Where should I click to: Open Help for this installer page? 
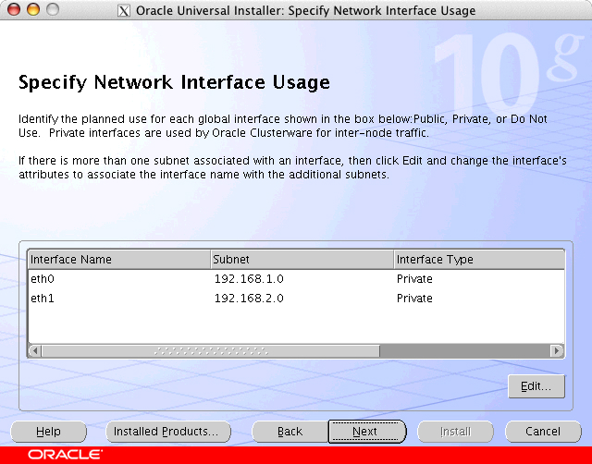(x=48, y=432)
